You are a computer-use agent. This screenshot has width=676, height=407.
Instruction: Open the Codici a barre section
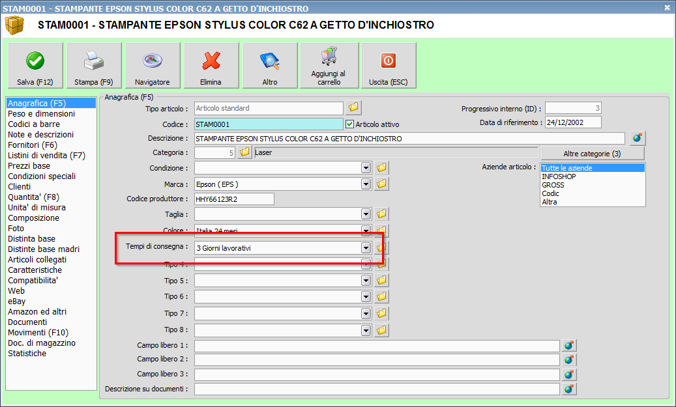[x=34, y=124]
